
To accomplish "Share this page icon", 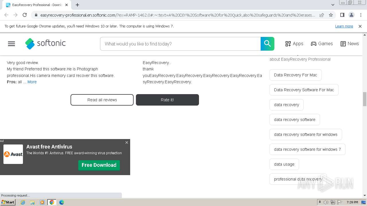I will coord(322,15).
